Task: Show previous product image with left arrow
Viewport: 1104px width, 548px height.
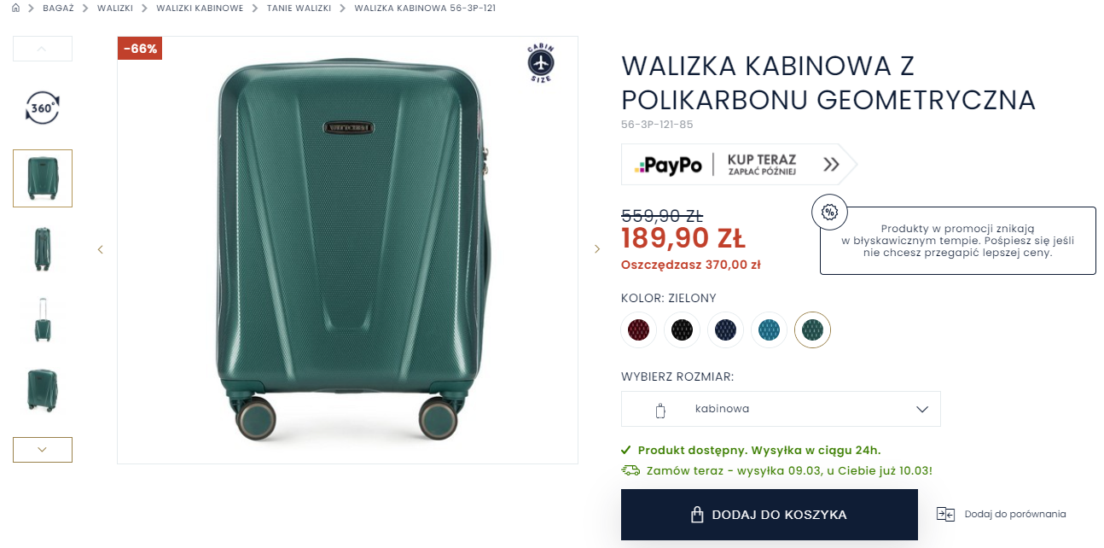Action: pyautogui.click(x=100, y=249)
